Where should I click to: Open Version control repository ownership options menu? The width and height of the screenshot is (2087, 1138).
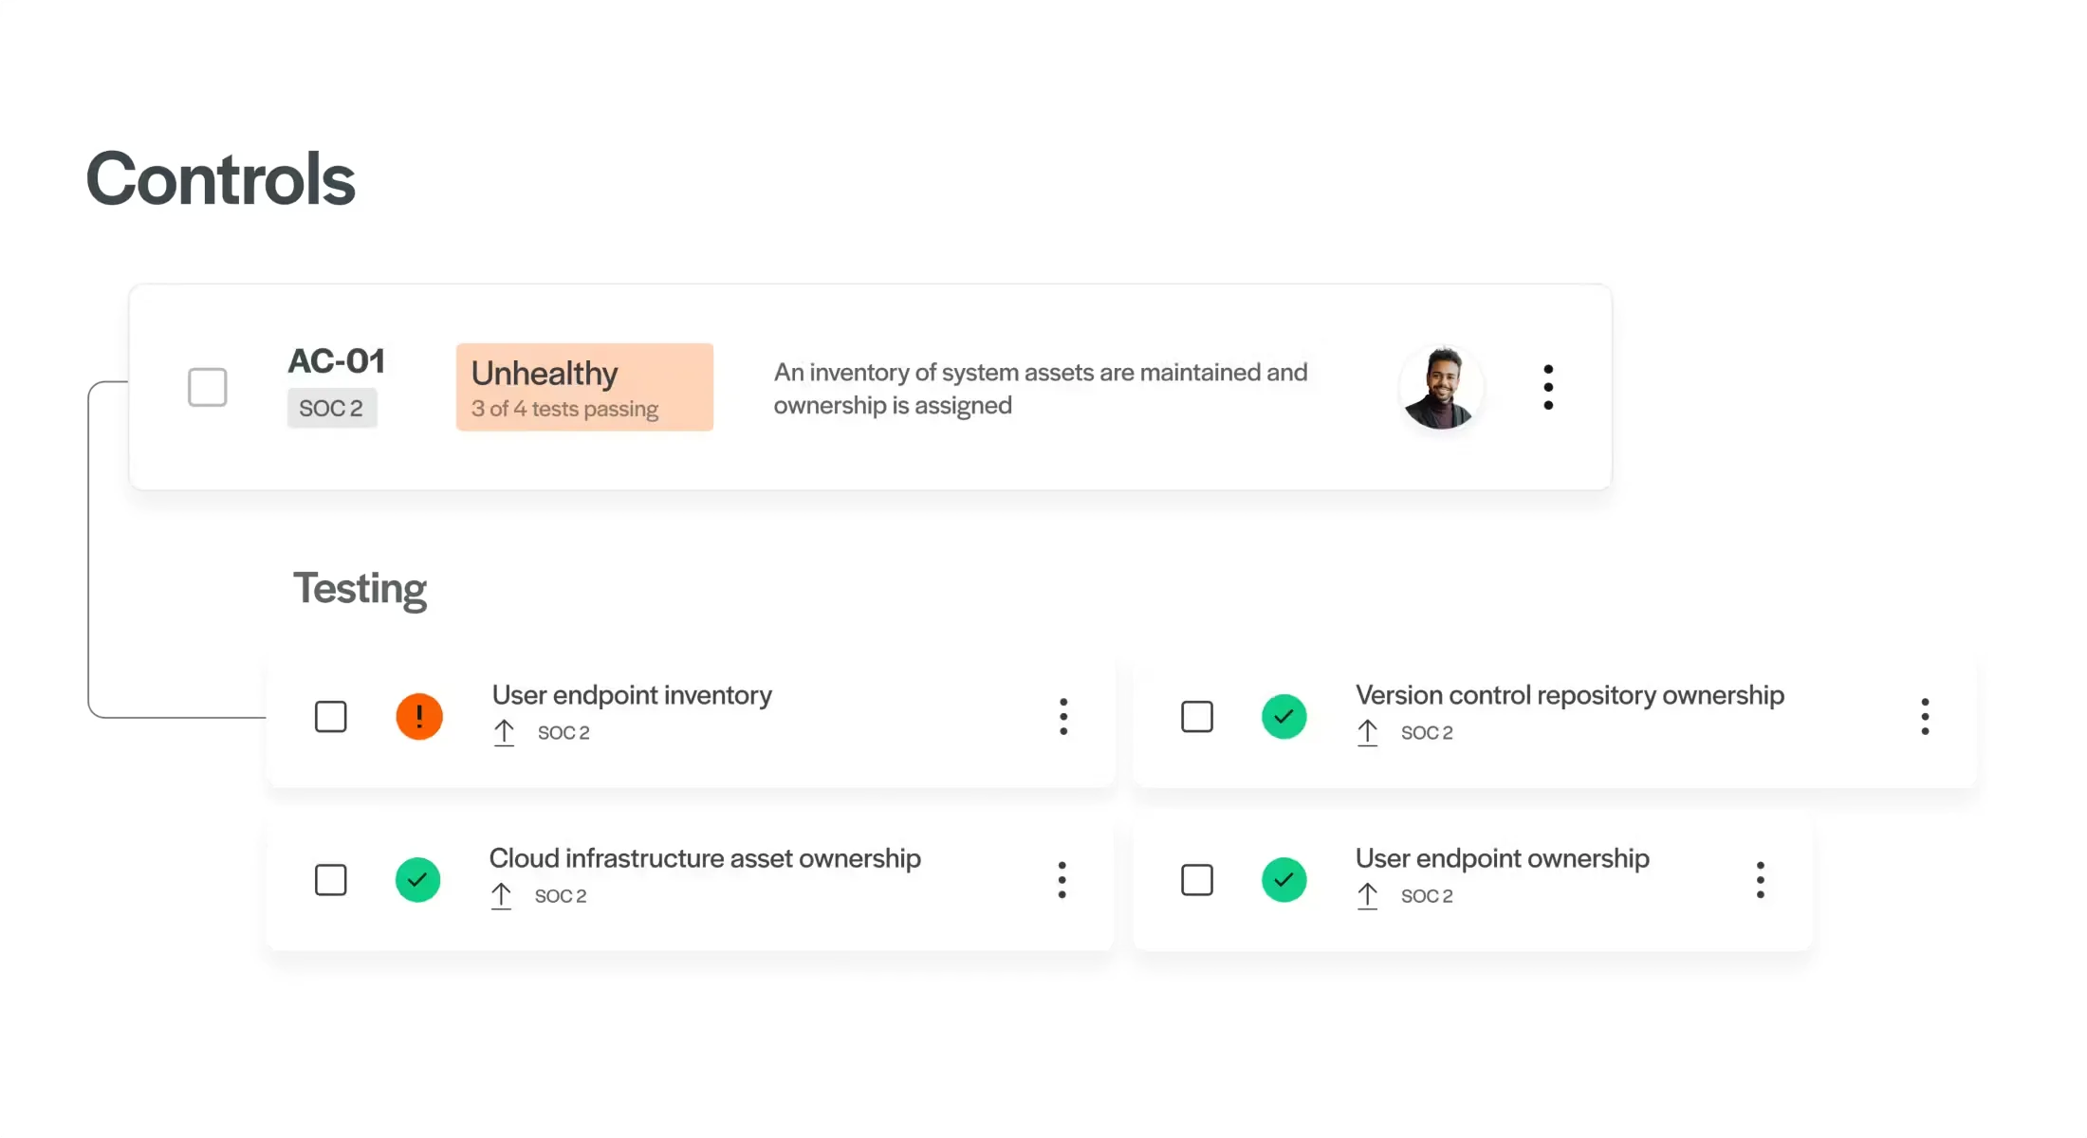(x=1925, y=717)
